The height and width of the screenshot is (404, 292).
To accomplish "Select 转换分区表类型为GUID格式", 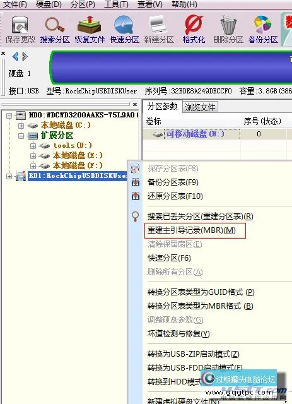I will [201, 292].
